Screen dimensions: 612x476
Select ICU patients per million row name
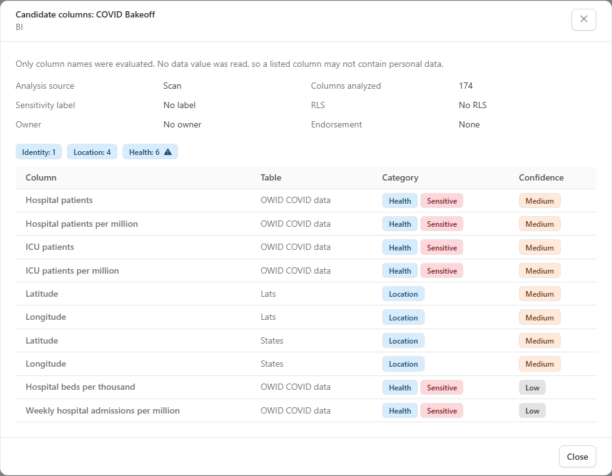tap(72, 270)
